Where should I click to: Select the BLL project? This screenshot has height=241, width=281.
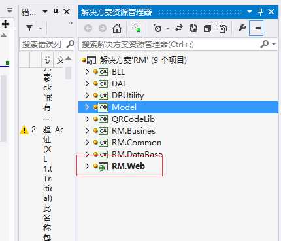[x=118, y=72]
